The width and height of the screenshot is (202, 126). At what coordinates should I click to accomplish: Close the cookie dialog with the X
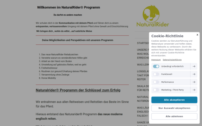197,35
